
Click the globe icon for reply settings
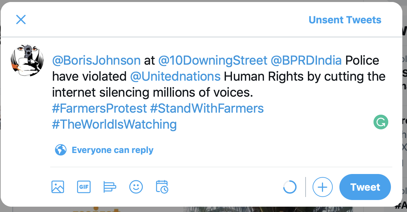[61, 150]
